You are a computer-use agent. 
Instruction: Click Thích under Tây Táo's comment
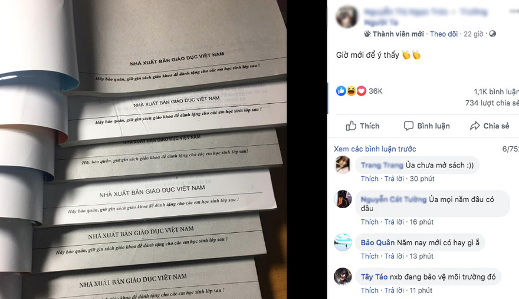(x=369, y=290)
